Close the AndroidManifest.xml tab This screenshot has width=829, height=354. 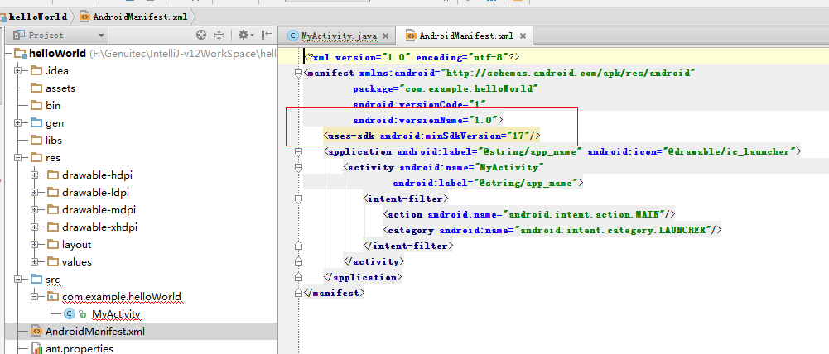tap(523, 36)
